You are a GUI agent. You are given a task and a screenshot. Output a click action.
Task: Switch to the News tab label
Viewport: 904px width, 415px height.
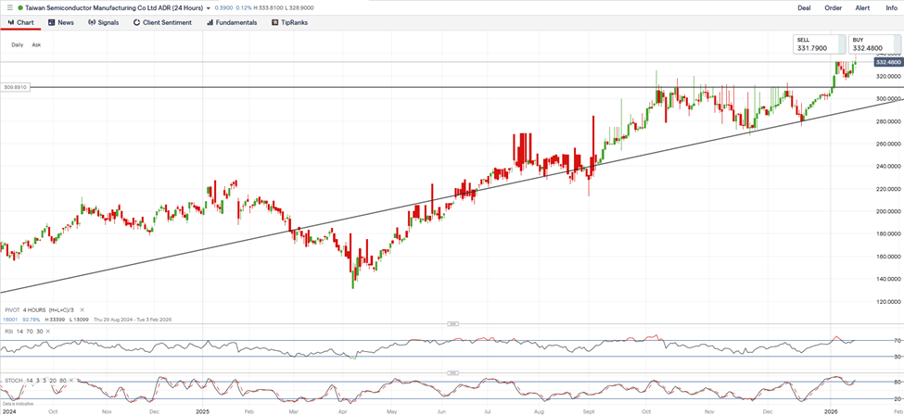coord(66,22)
